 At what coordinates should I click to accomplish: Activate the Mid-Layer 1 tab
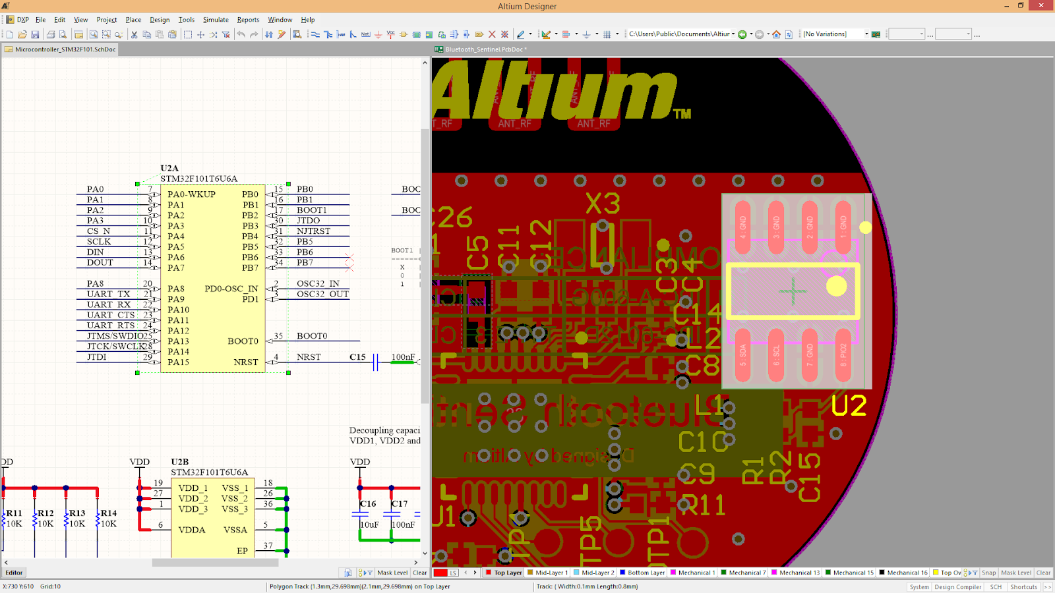[x=547, y=573]
